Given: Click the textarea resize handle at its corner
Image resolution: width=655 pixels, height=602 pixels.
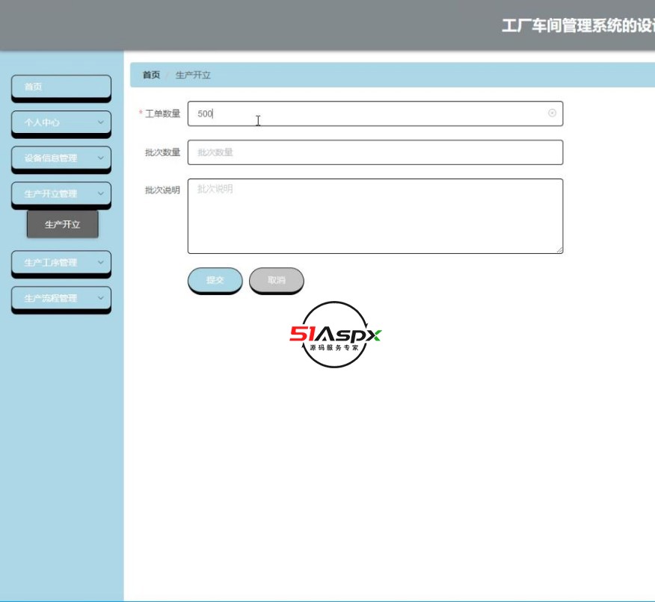Looking at the screenshot, I should point(559,250).
